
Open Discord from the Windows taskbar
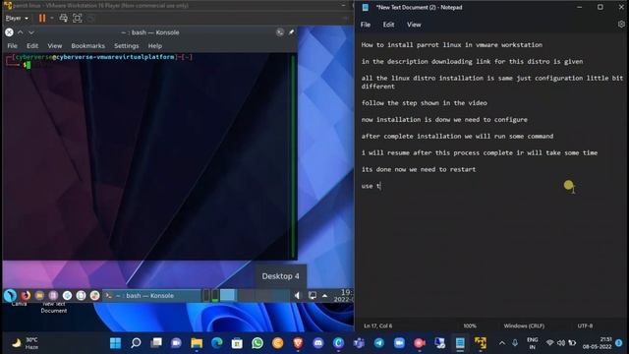click(x=318, y=343)
